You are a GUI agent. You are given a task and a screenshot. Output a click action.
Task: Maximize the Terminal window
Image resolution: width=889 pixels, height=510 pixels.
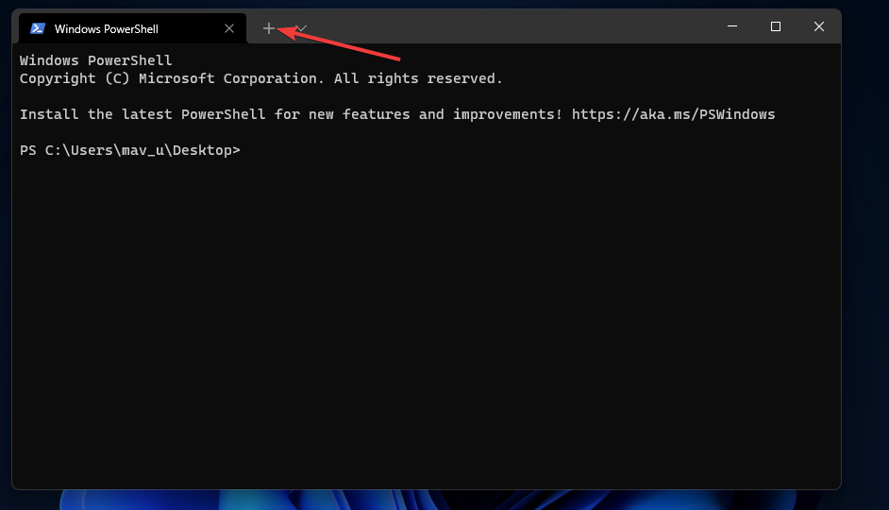776,27
